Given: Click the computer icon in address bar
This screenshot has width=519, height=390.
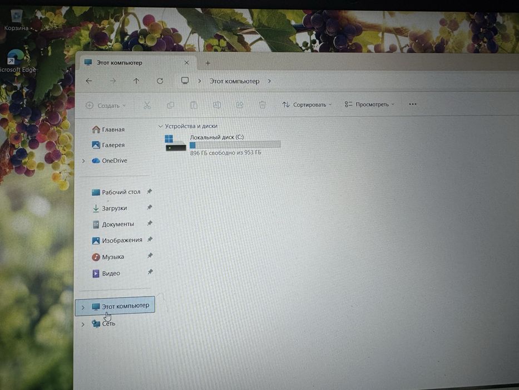Looking at the screenshot, I should [x=185, y=81].
